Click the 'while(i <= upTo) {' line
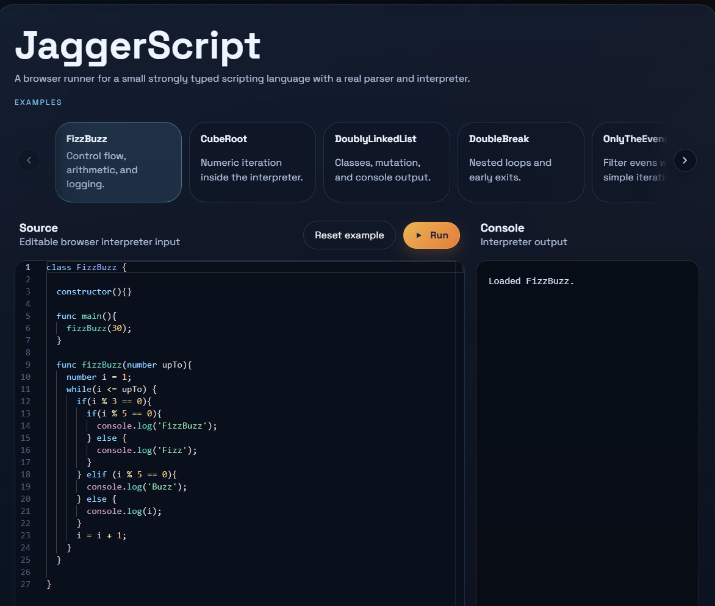This screenshot has width=715, height=606. [112, 389]
